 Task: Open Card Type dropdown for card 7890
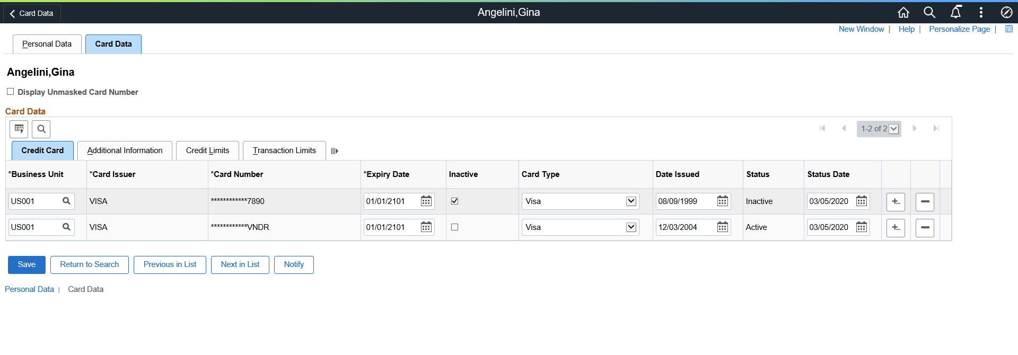click(x=580, y=201)
